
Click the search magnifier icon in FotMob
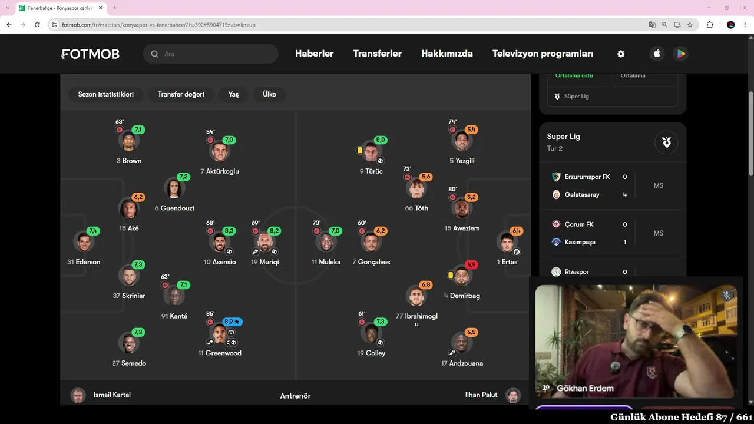coord(155,54)
